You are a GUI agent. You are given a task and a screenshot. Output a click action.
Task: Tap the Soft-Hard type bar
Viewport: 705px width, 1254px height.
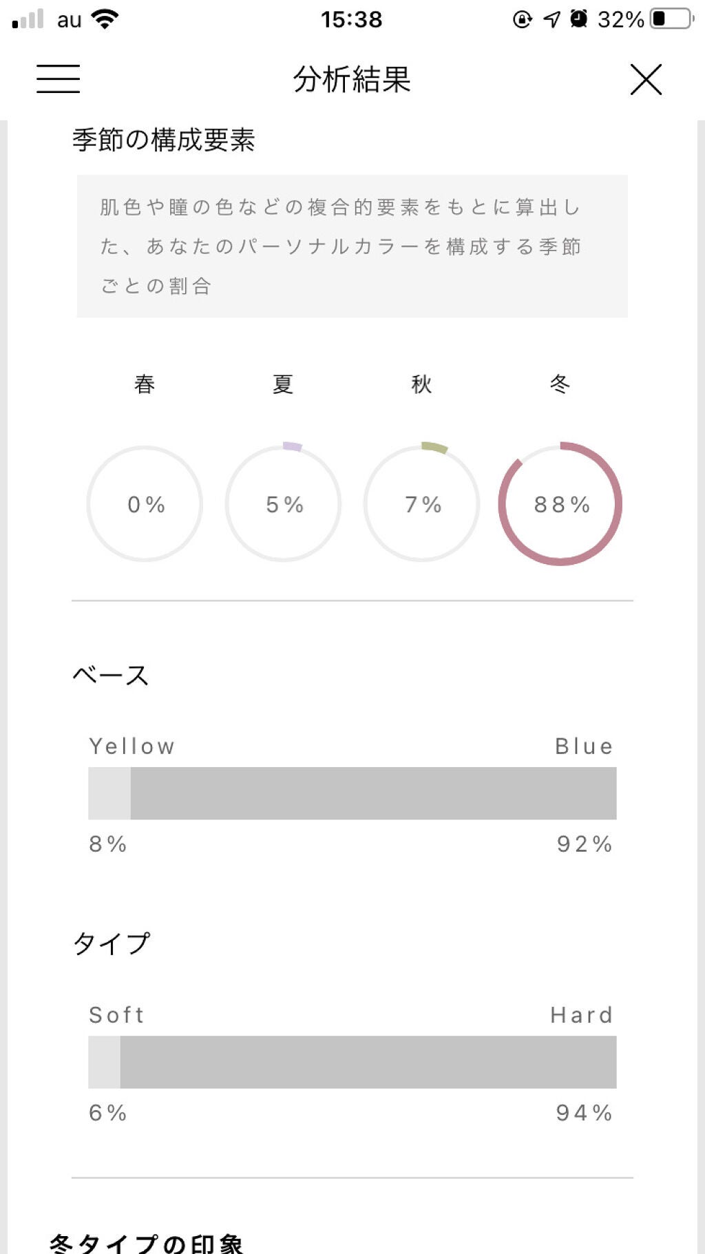click(352, 1060)
